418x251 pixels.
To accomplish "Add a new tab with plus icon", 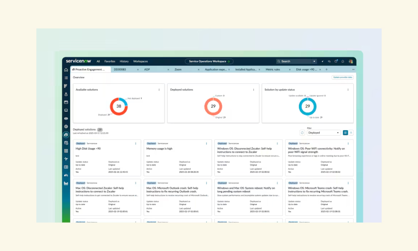I will click(x=326, y=69).
